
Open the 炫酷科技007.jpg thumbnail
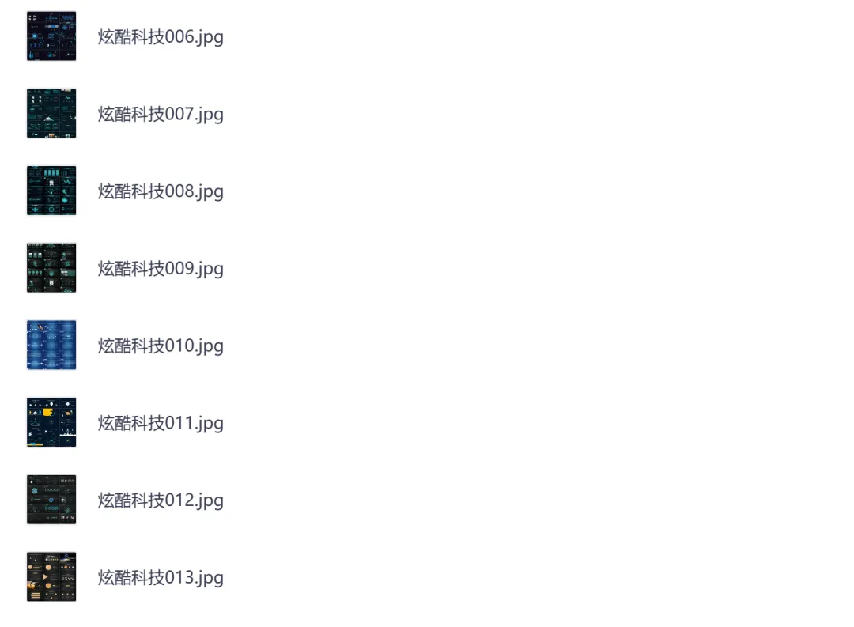click(51, 113)
